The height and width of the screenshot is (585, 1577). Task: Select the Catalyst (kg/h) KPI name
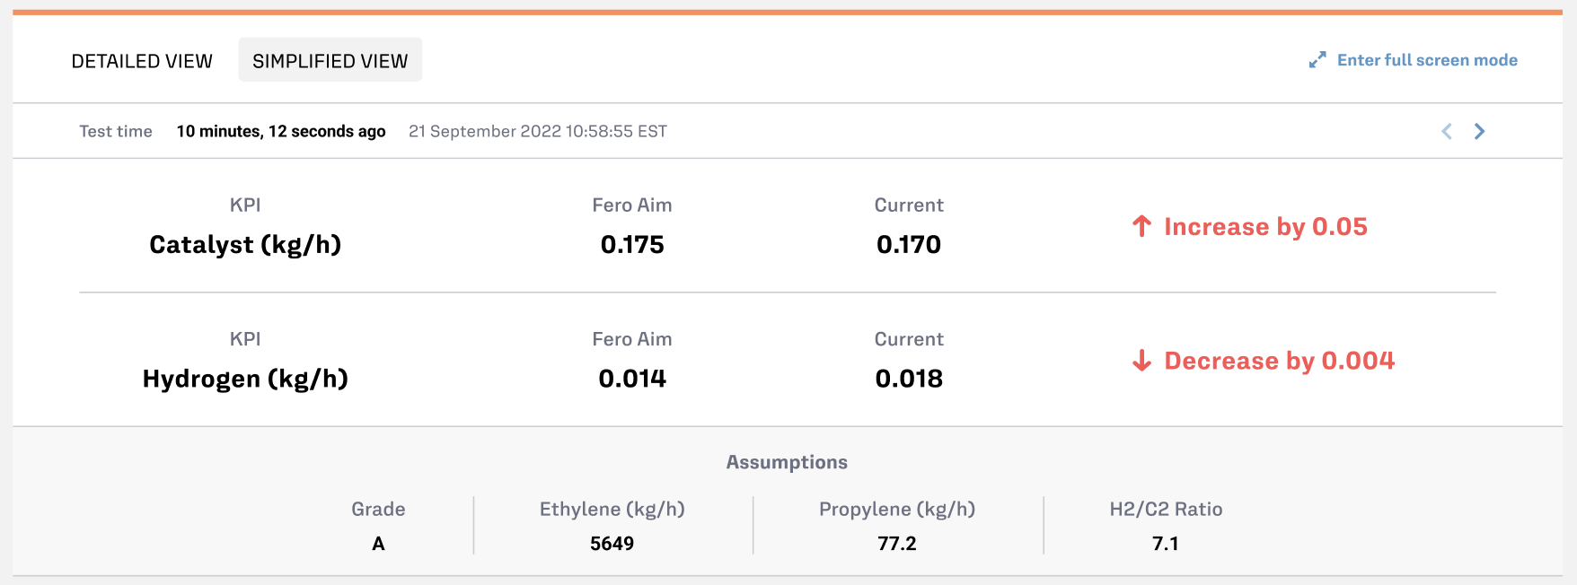245,244
